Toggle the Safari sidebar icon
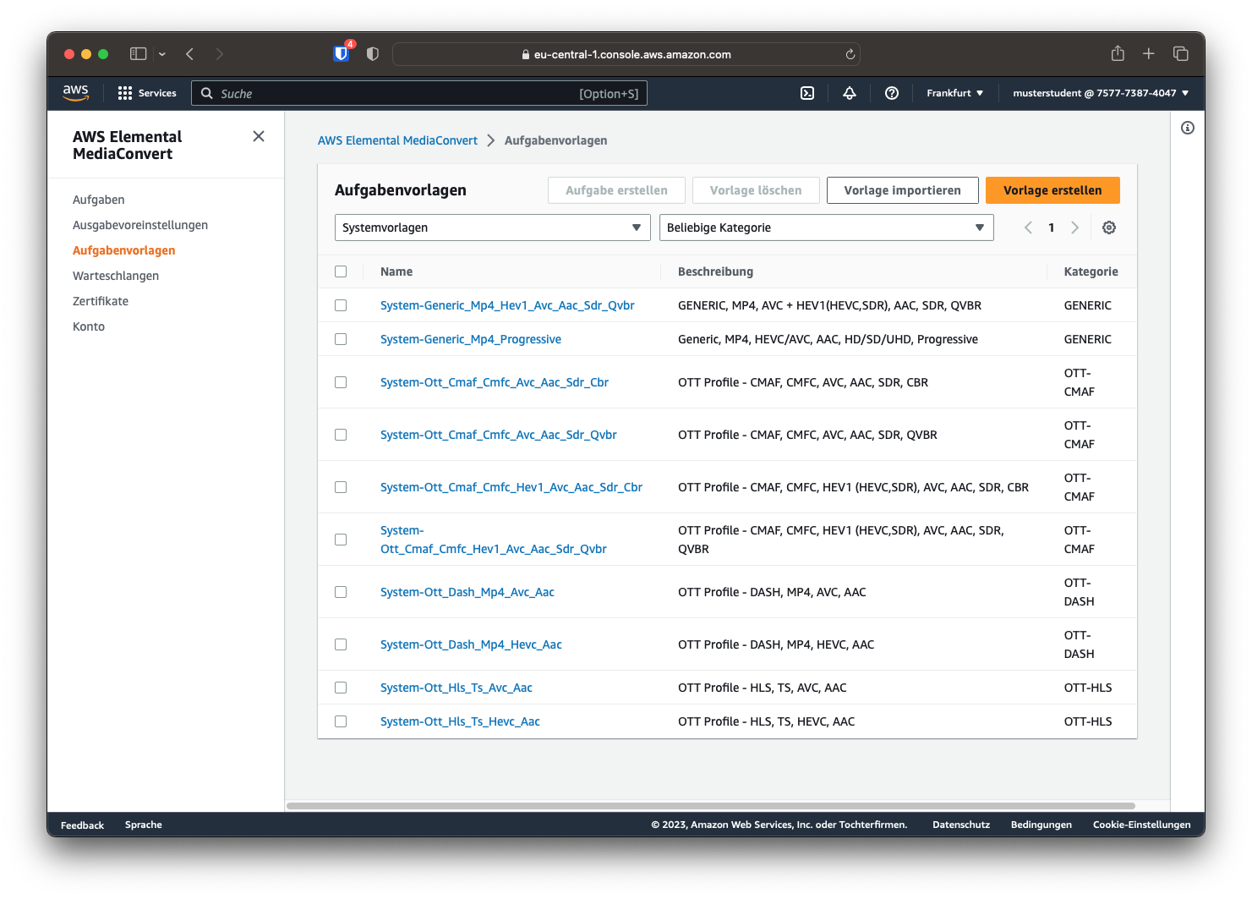Viewport: 1252px width, 899px height. coord(139,54)
